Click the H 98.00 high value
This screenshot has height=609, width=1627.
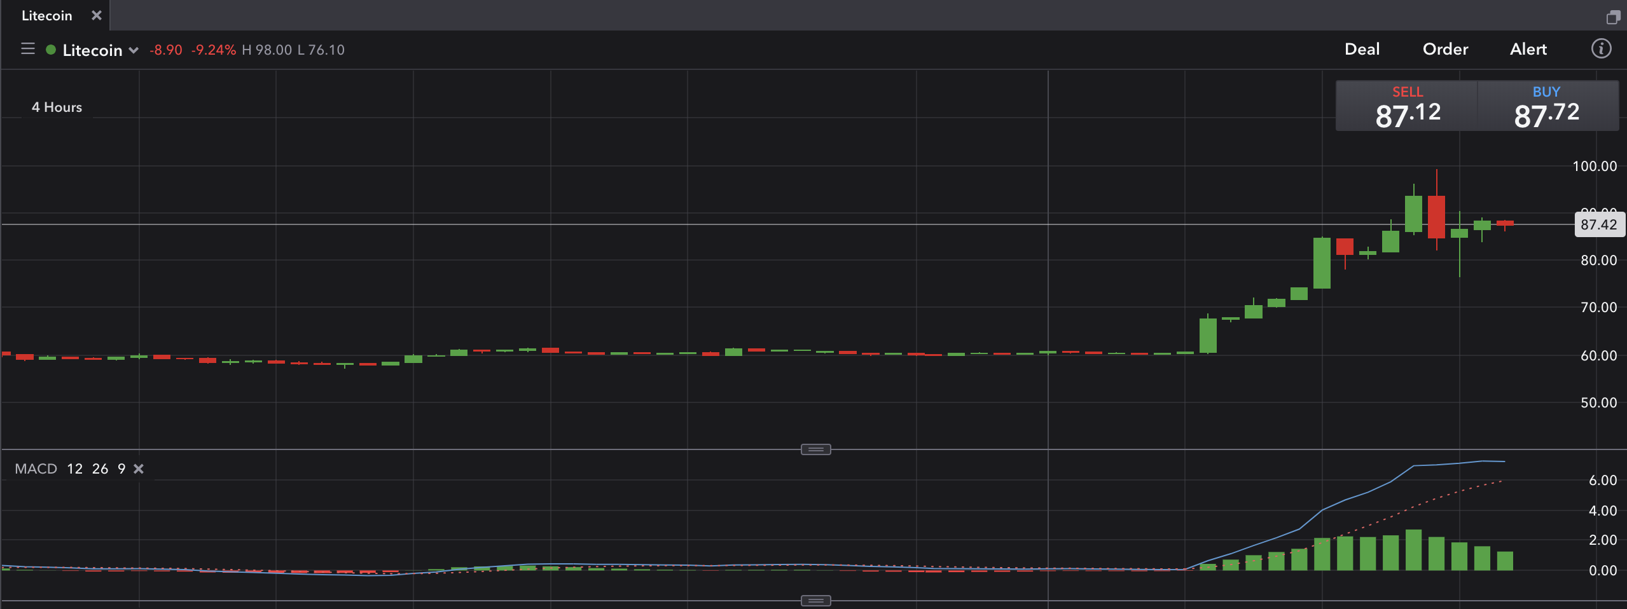click(267, 50)
